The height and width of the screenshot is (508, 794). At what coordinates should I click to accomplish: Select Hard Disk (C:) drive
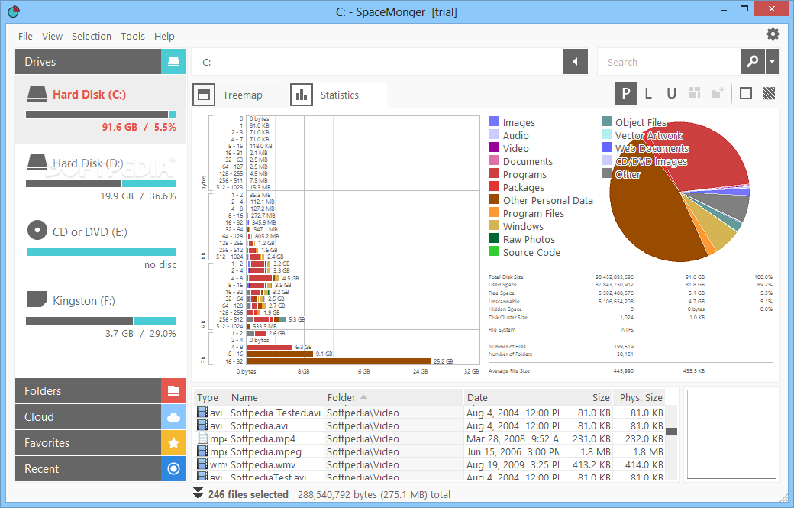pos(101,109)
